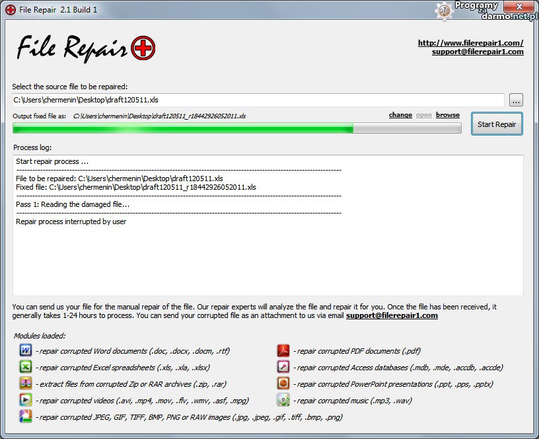This screenshot has height=439, width=539.
Task: Open the filerepair1.com website link
Action: pos(470,43)
